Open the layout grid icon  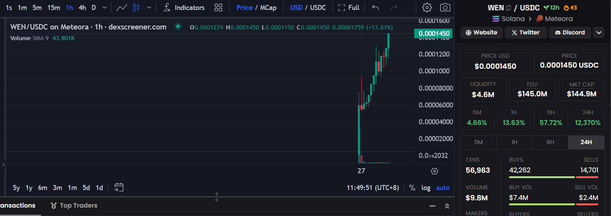[x=218, y=8]
